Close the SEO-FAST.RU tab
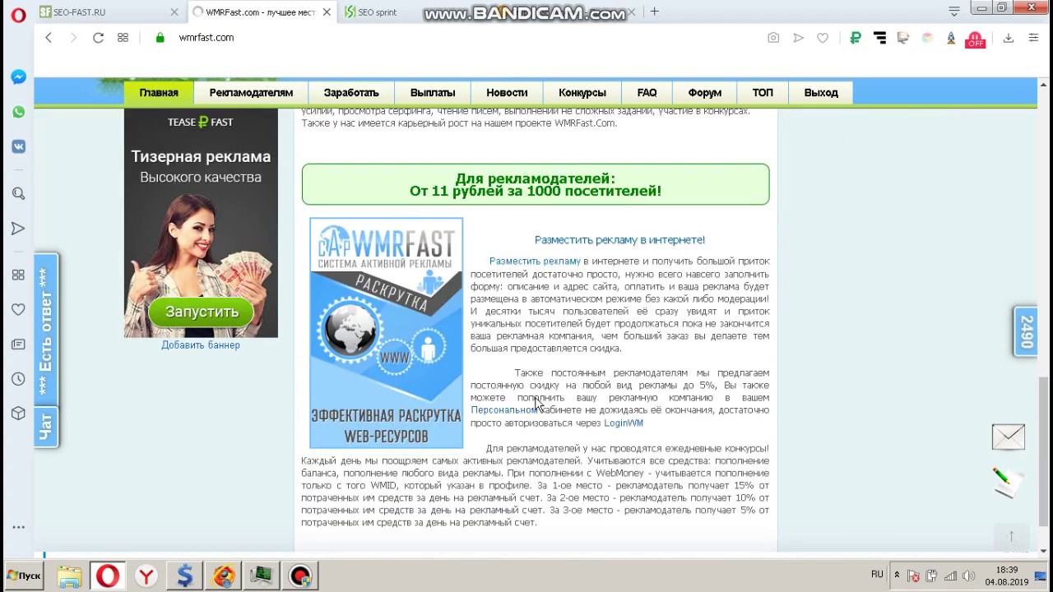This screenshot has width=1053, height=592. [x=174, y=12]
